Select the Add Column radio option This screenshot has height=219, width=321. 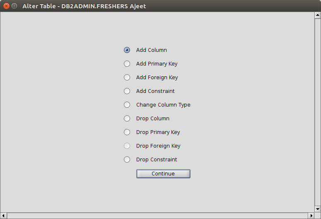click(127, 50)
